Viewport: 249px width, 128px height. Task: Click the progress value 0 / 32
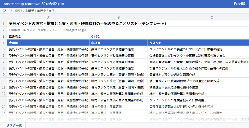pyautogui.click(x=119, y=36)
